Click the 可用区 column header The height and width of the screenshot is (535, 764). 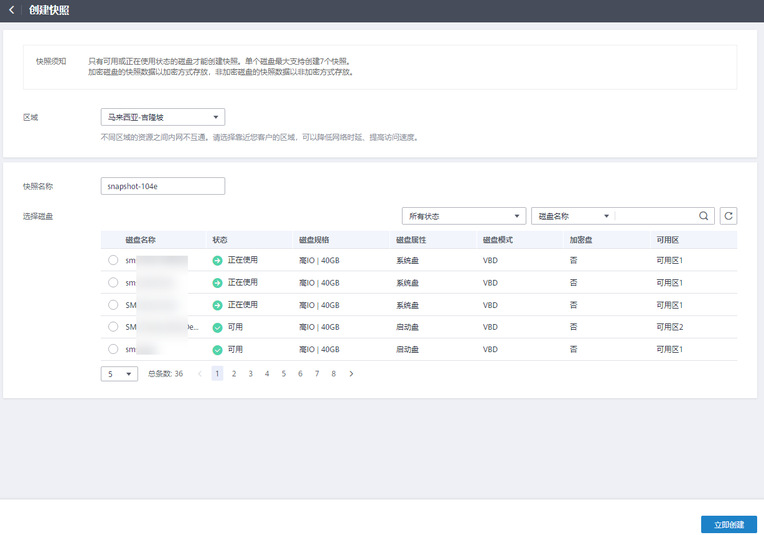click(x=668, y=240)
